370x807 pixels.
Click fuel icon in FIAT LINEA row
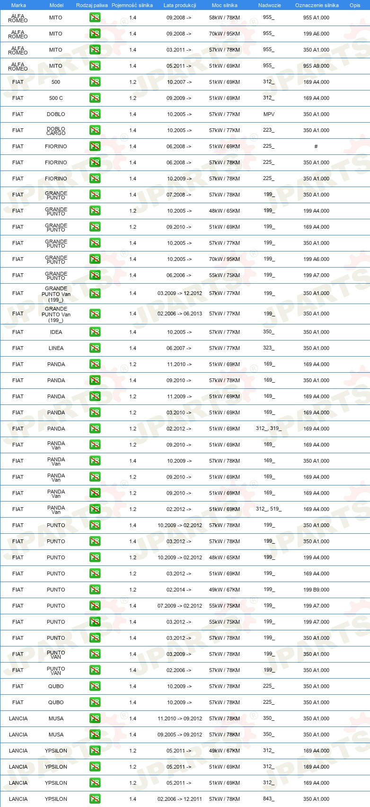pyautogui.click(x=95, y=348)
